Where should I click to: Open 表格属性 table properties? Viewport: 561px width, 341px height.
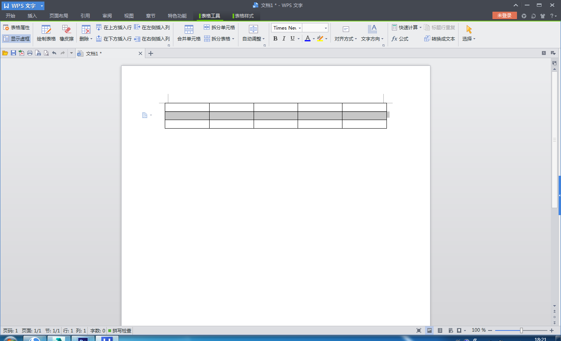coord(16,28)
